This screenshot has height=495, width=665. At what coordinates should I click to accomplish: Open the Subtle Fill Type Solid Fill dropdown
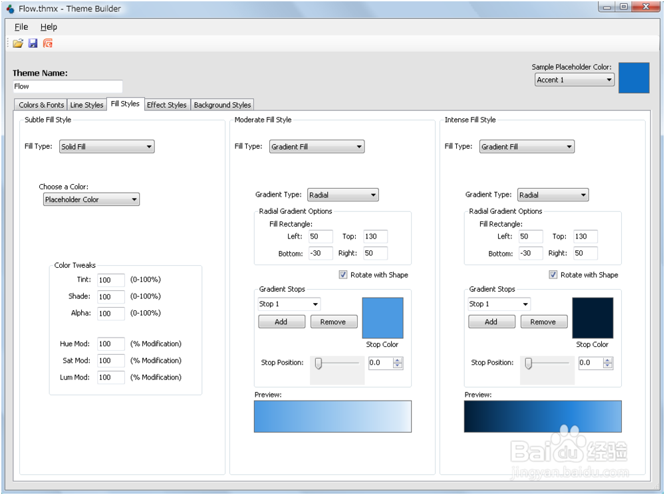tap(107, 147)
